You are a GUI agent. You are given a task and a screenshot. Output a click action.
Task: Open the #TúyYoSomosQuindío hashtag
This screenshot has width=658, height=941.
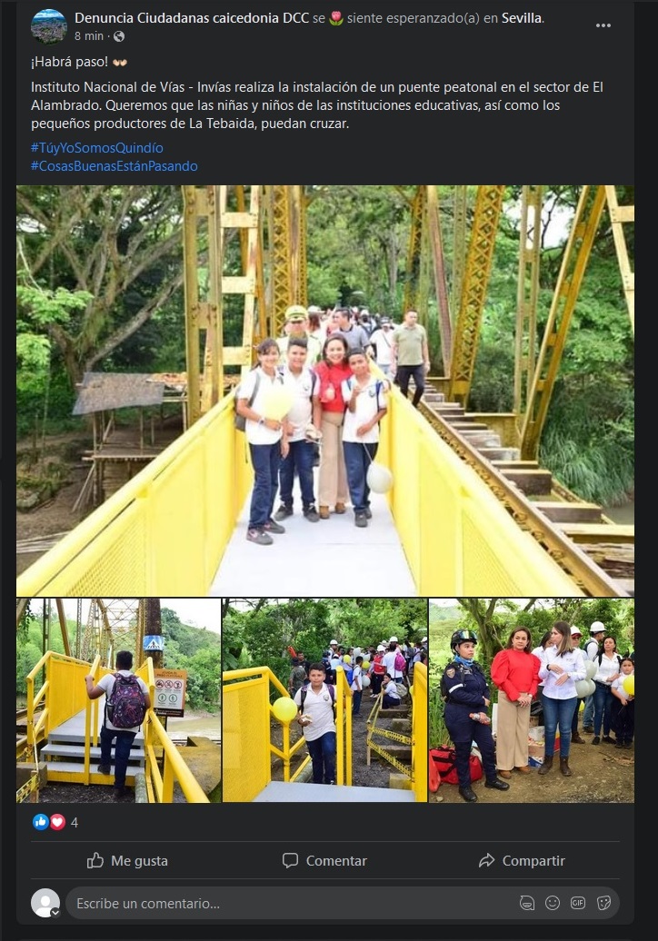96,148
